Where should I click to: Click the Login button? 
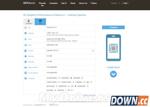point(125,3)
